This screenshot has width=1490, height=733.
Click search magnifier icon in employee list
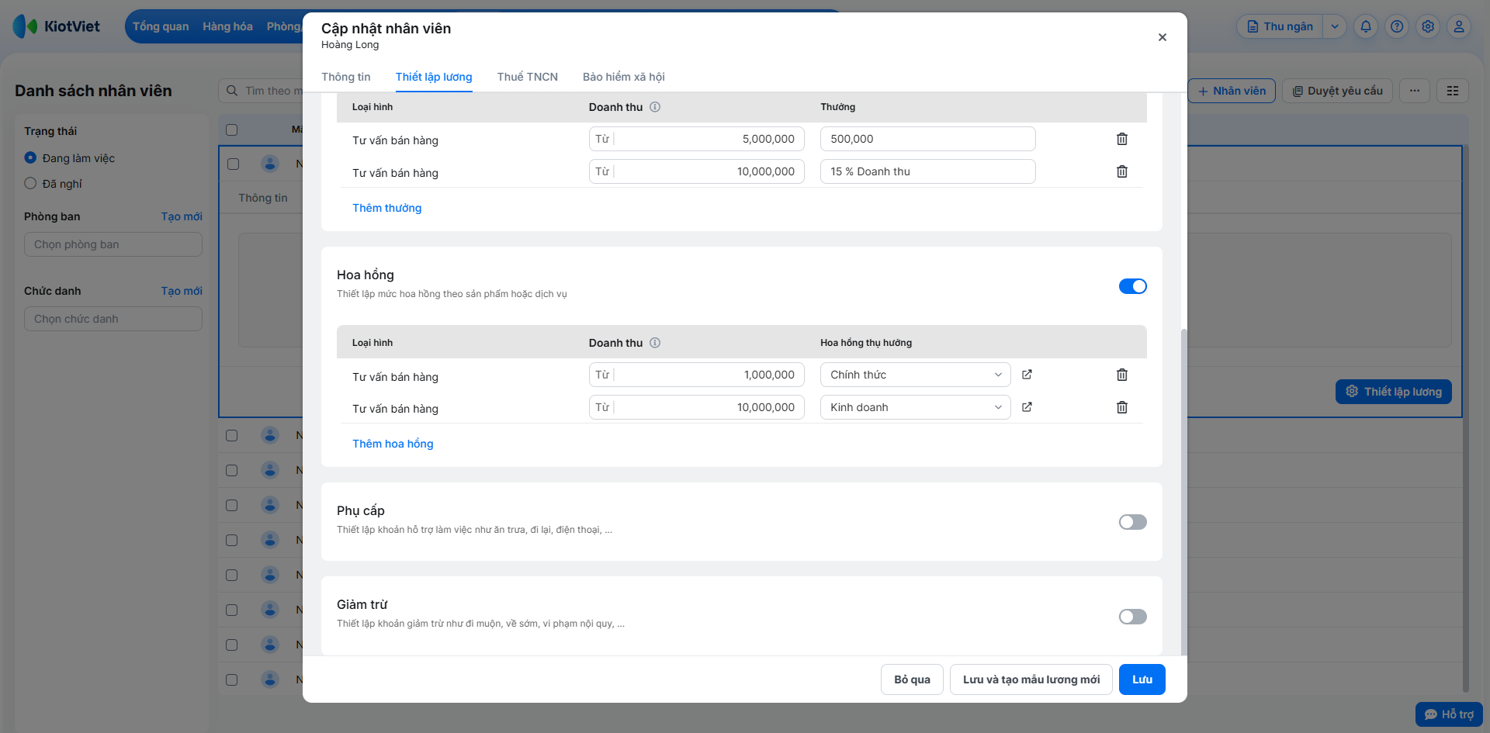232,91
